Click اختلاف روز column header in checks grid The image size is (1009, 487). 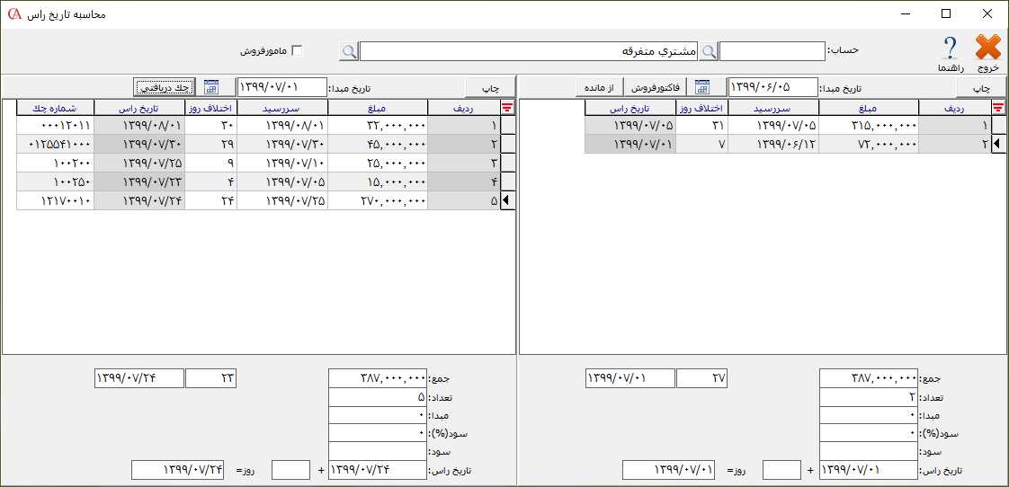tap(211, 108)
